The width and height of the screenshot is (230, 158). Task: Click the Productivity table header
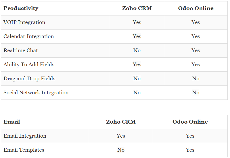(x=21, y=8)
